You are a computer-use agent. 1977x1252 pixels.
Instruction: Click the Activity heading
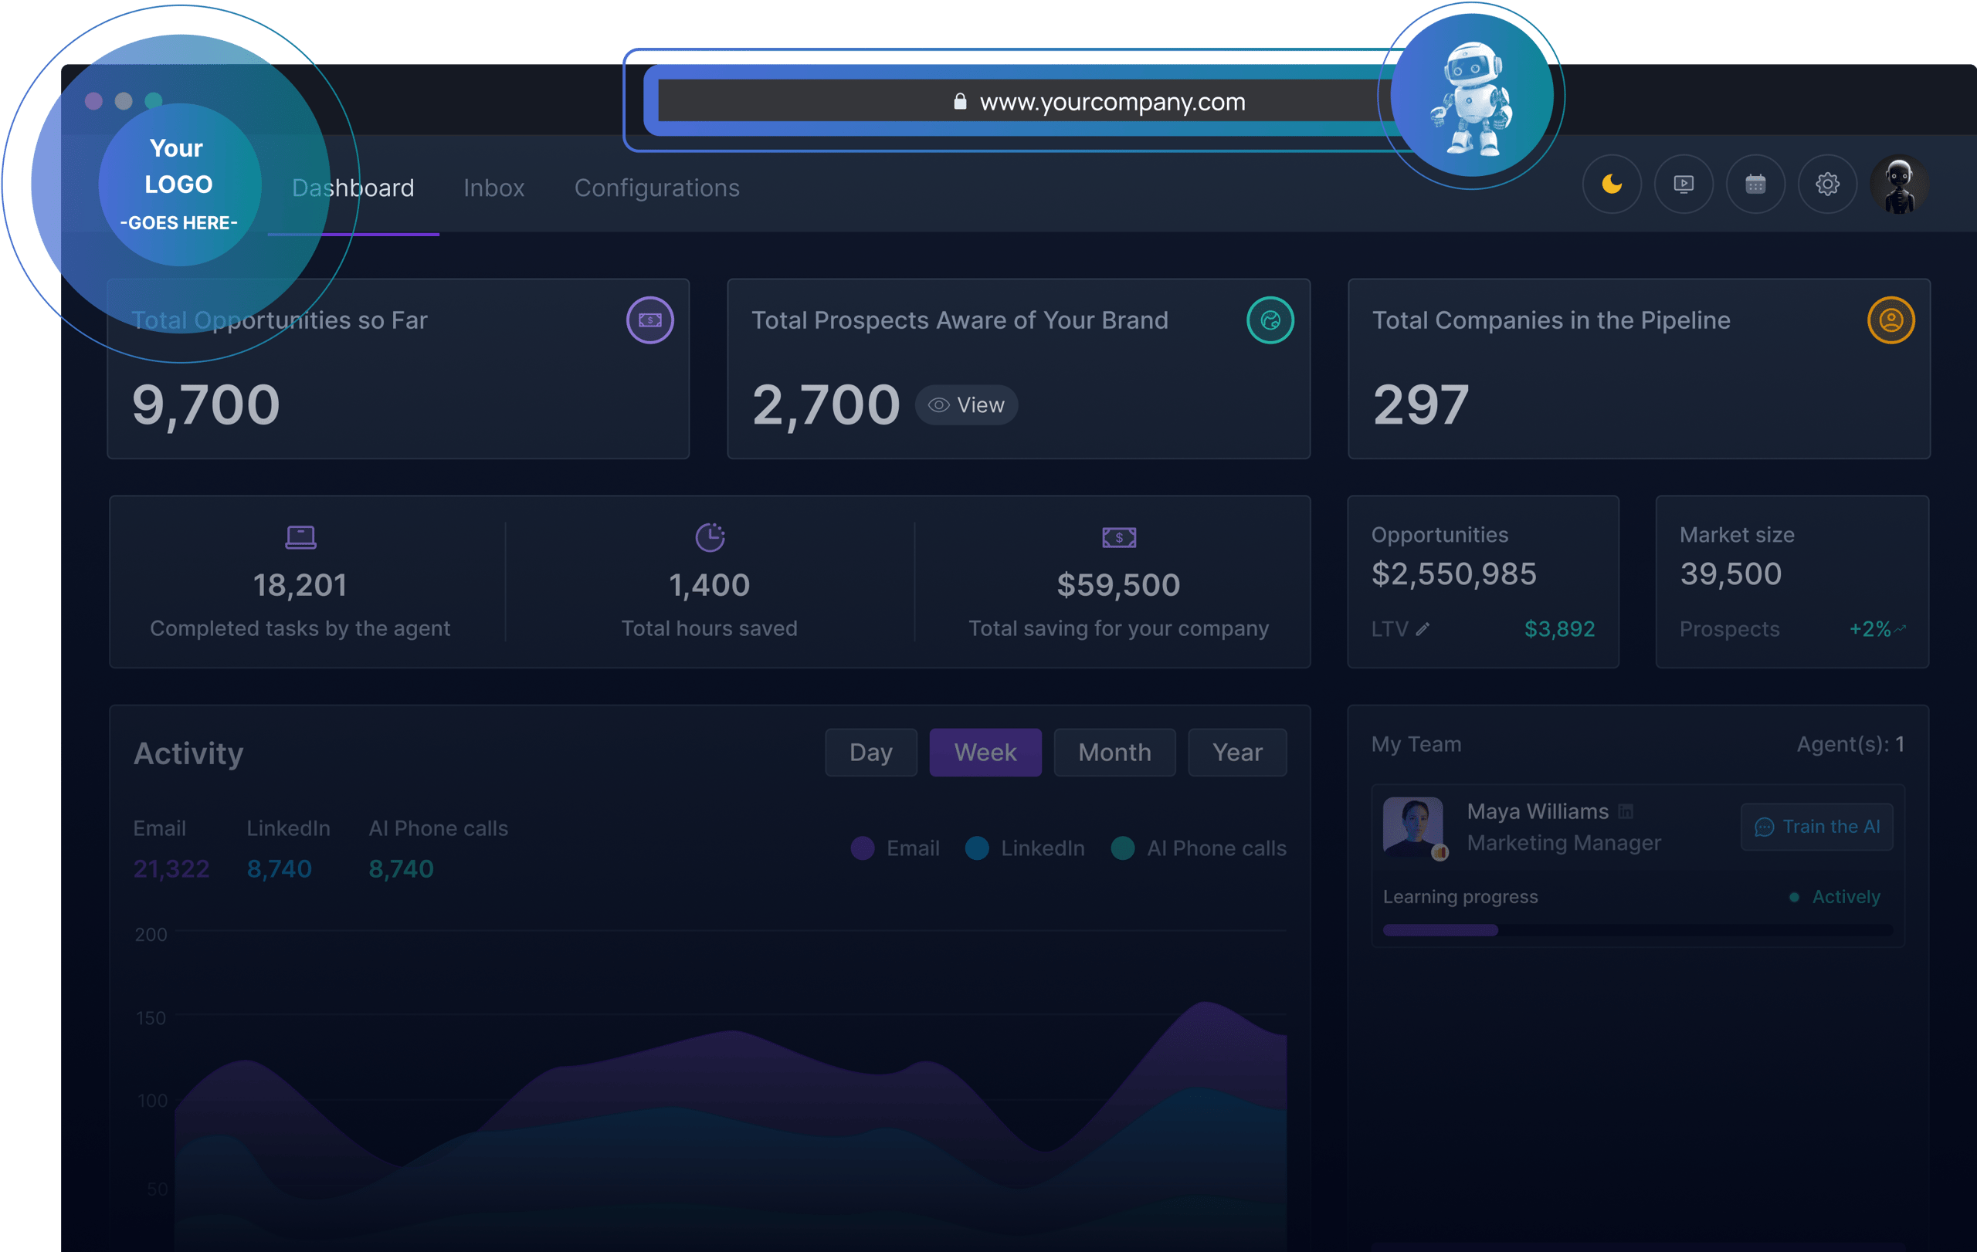point(189,753)
